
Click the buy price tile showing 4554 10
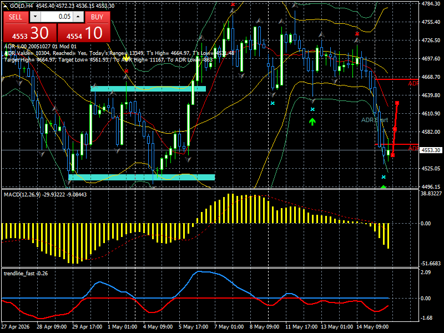coord(84,33)
